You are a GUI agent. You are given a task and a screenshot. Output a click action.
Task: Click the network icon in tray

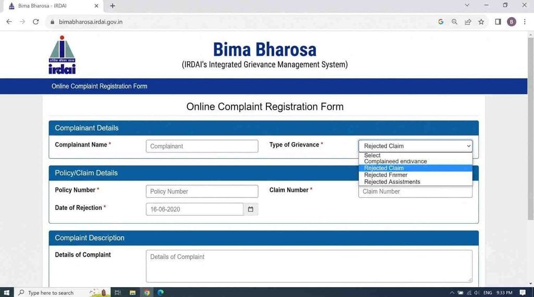pos(469,293)
